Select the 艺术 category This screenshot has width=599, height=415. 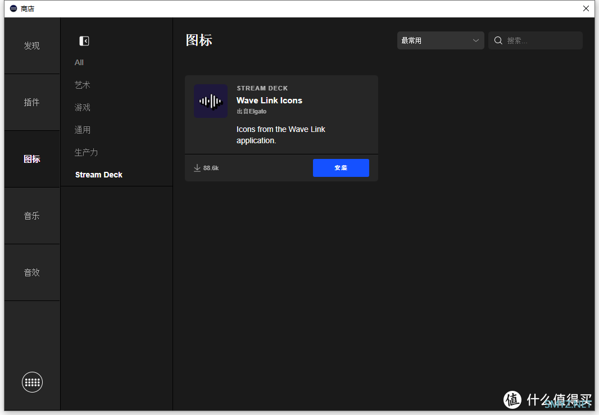83,85
